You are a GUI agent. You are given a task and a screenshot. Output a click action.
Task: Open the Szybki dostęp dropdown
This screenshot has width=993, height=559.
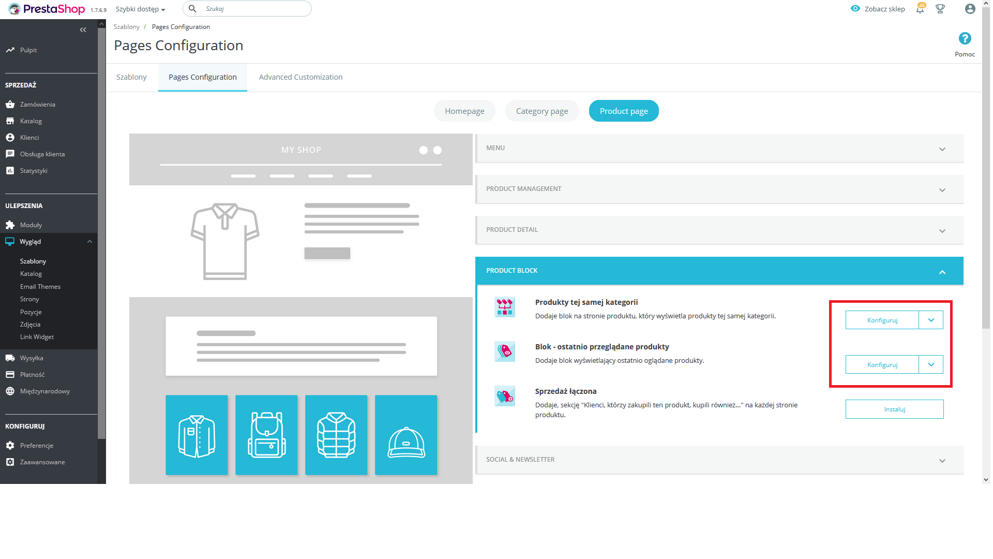(140, 9)
